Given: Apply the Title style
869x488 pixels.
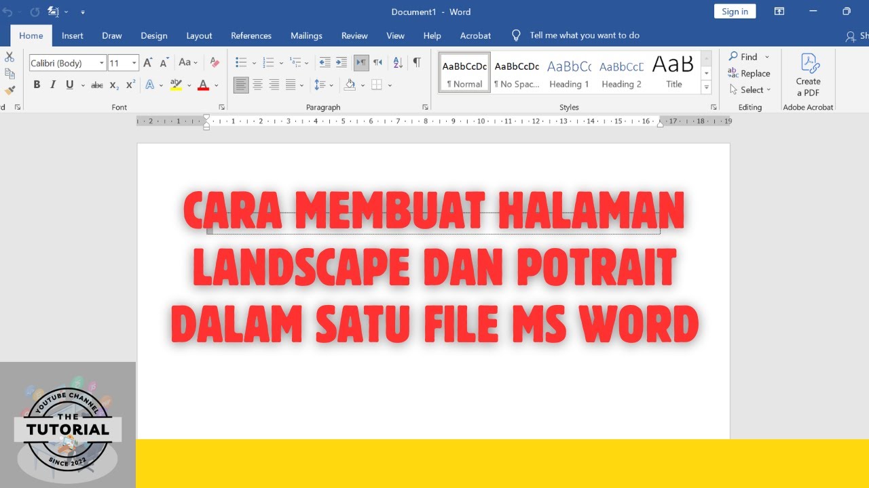Looking at the screenshot, I should click(673, 73).
